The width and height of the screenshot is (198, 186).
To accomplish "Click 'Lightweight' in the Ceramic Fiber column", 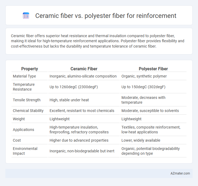I will tap(59, 119).
